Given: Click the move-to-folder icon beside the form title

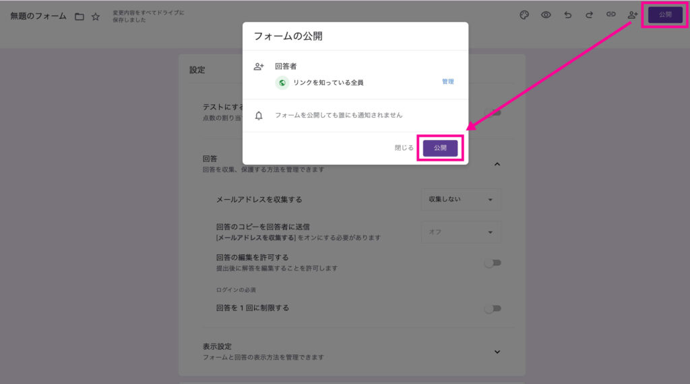Looking at the screenshot, I should [80, 16].
